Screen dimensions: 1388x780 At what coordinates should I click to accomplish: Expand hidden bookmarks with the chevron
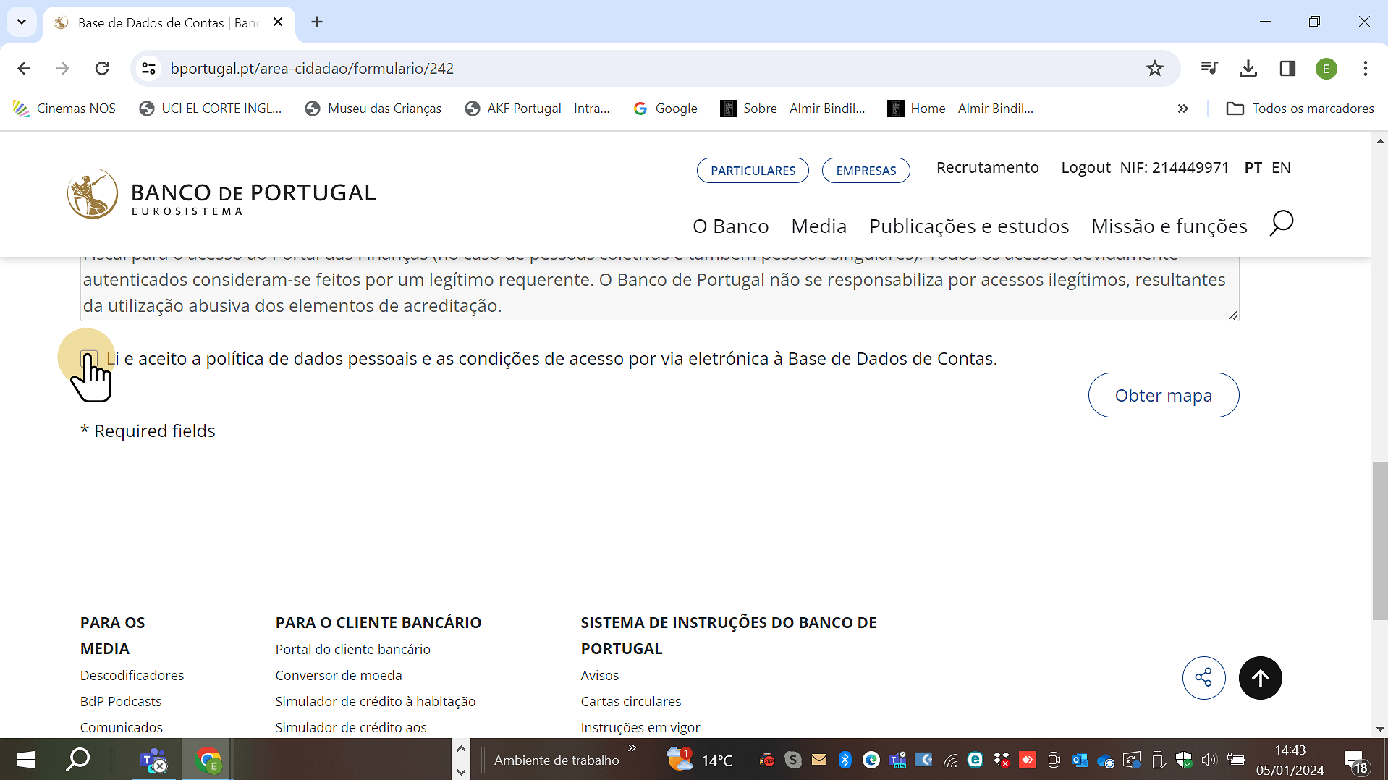(x=1183, y=109)
